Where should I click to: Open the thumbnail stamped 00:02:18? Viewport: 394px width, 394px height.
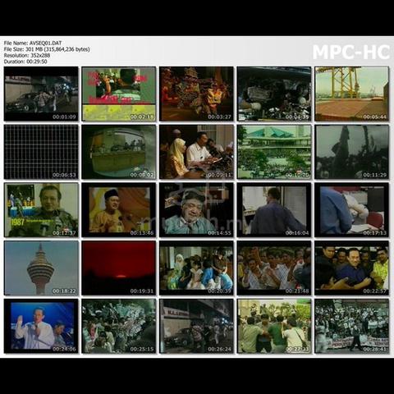[119, 94]
